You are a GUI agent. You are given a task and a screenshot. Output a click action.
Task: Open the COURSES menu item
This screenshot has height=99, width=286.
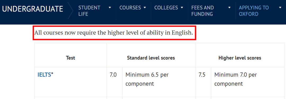(x=130, y=8)
